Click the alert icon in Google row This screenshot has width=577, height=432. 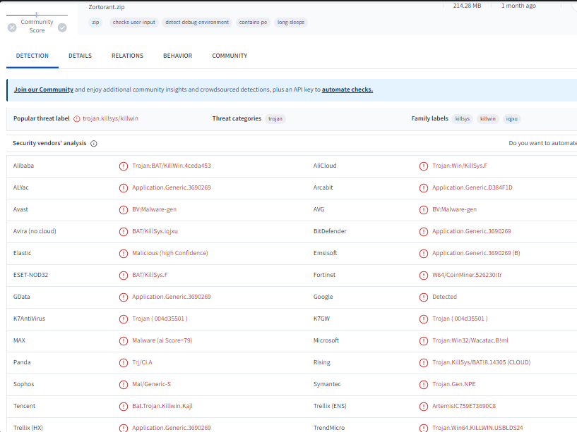click(424, 297)
